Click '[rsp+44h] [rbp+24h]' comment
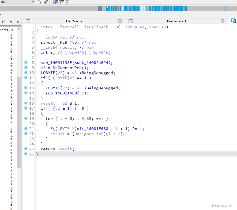237x210 pixels. coord(88,52)
